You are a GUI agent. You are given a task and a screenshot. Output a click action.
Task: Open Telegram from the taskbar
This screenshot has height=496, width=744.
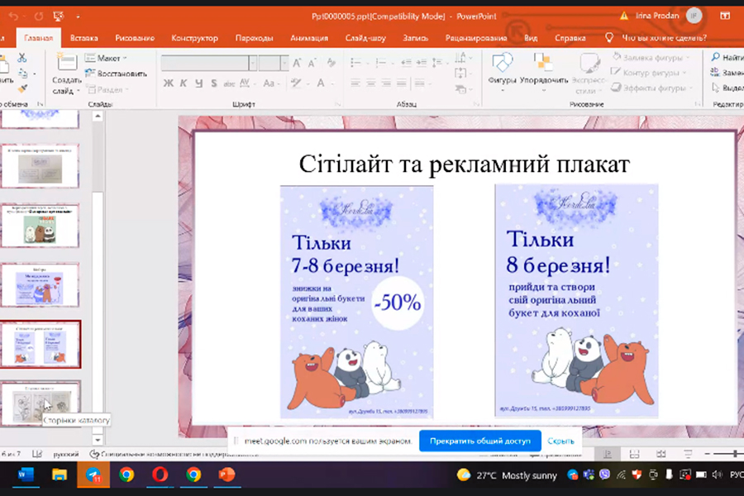click(x=92, y=475)
